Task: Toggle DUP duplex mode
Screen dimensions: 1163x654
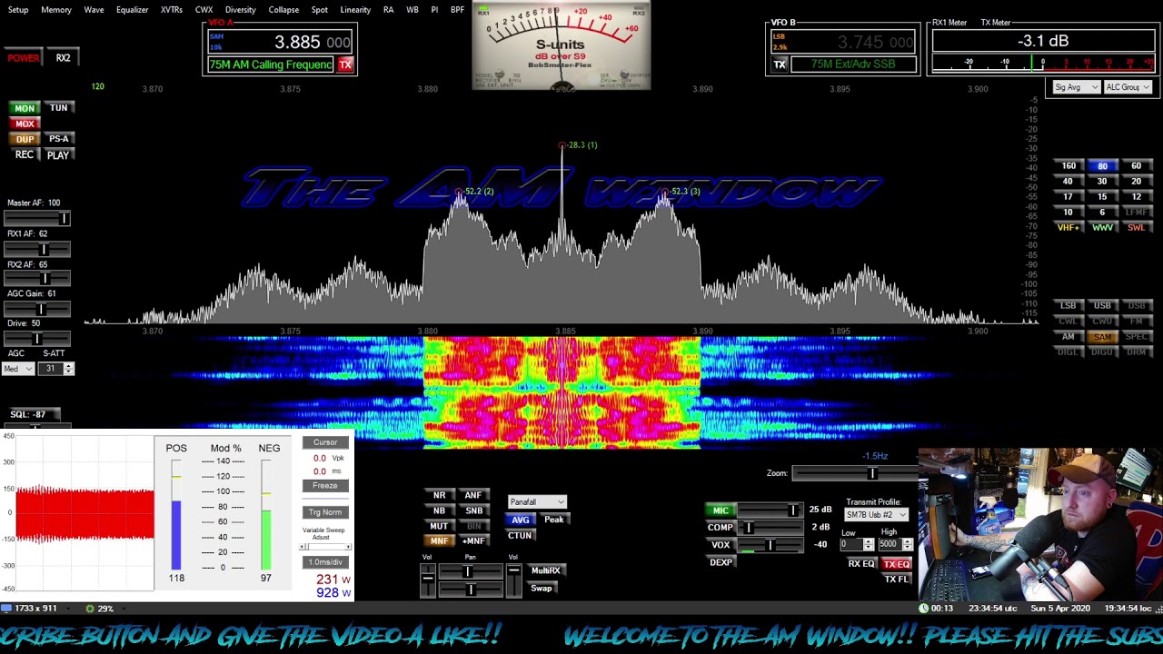Action: click(x=25, y=139)
